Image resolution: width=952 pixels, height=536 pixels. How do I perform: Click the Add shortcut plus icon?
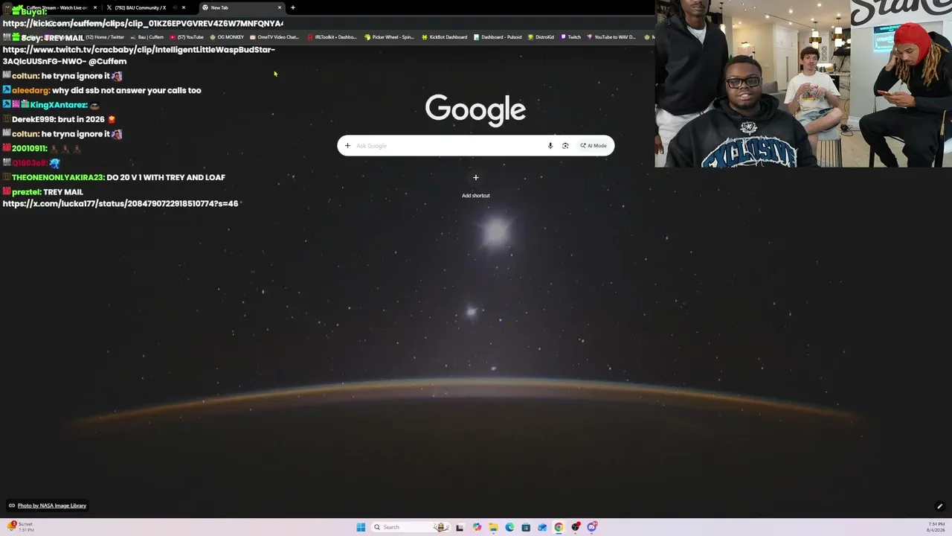coord(476,177)
